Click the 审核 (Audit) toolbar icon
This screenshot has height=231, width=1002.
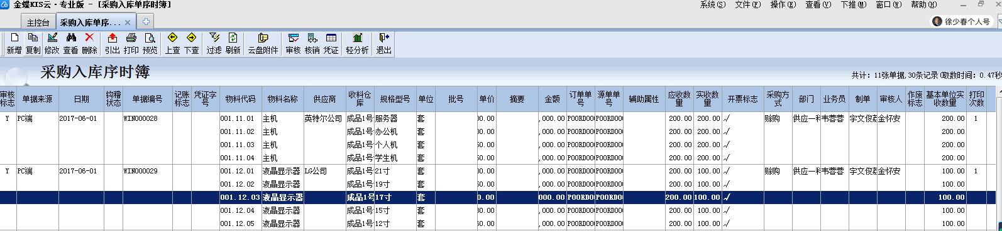[293, 44]
